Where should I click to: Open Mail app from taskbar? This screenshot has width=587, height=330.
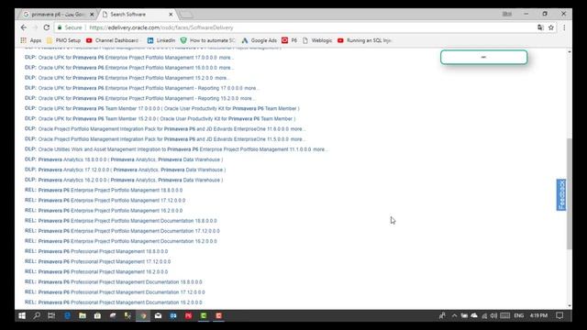(158, 315)
